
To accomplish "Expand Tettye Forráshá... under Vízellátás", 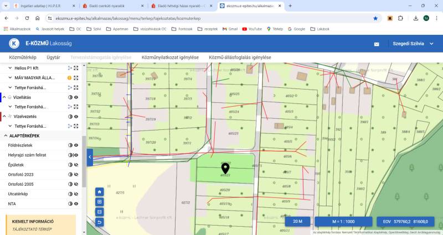I will (x=10, y=107).
